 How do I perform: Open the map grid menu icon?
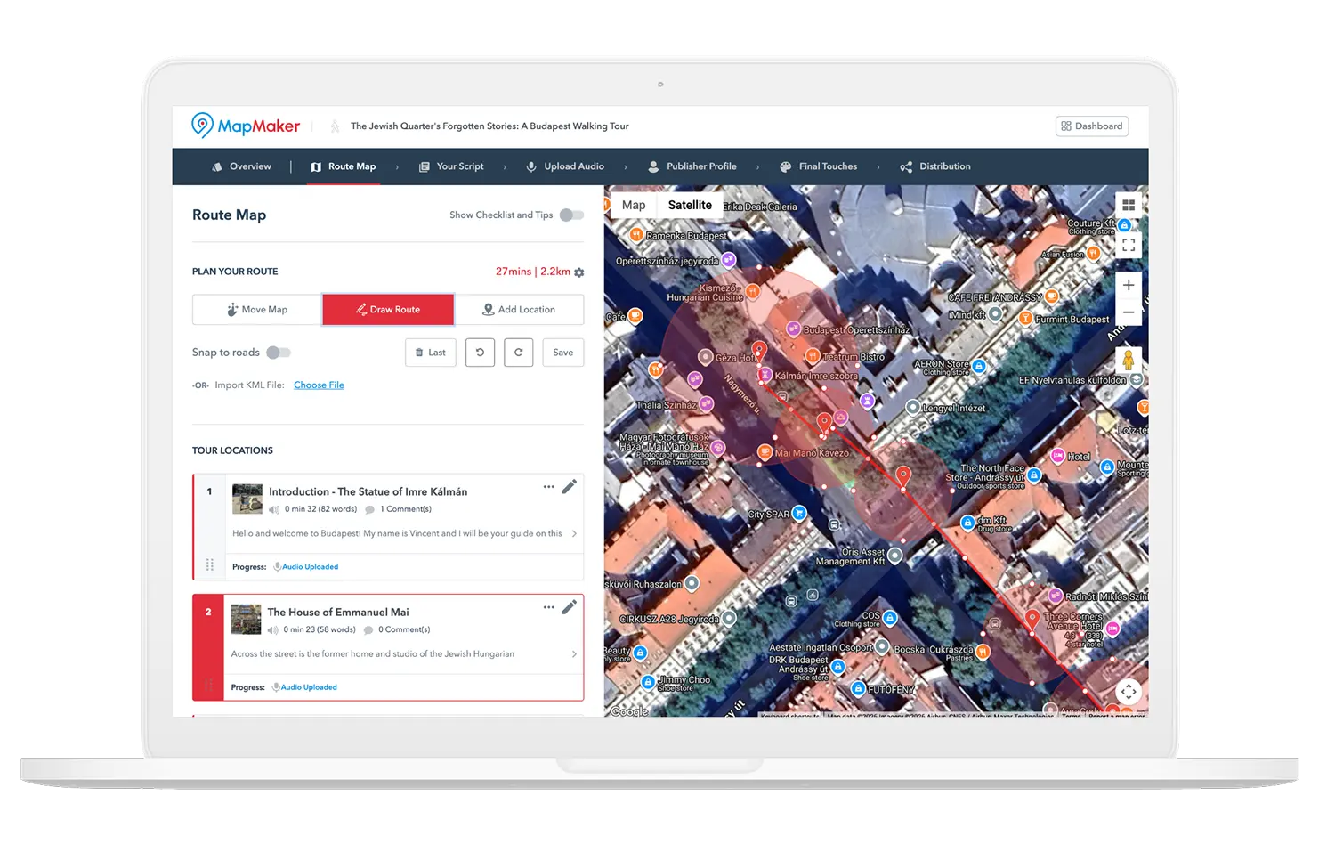coord(1129,206)
